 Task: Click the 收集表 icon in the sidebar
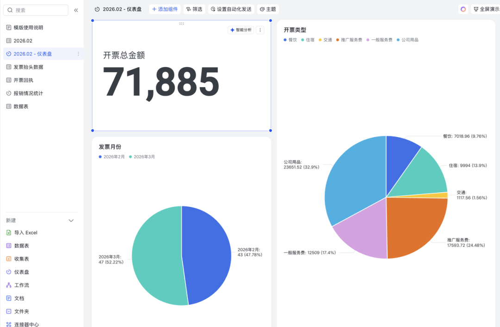pyautogui.click(x=9, y=258)
